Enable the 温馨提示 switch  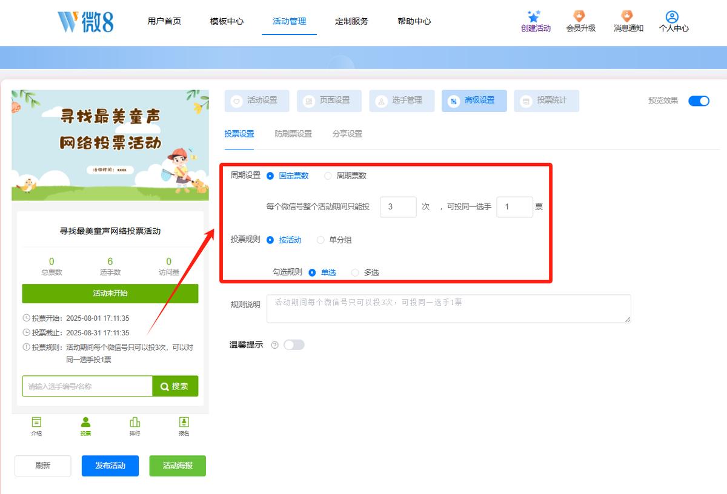(x=294, y=344)
